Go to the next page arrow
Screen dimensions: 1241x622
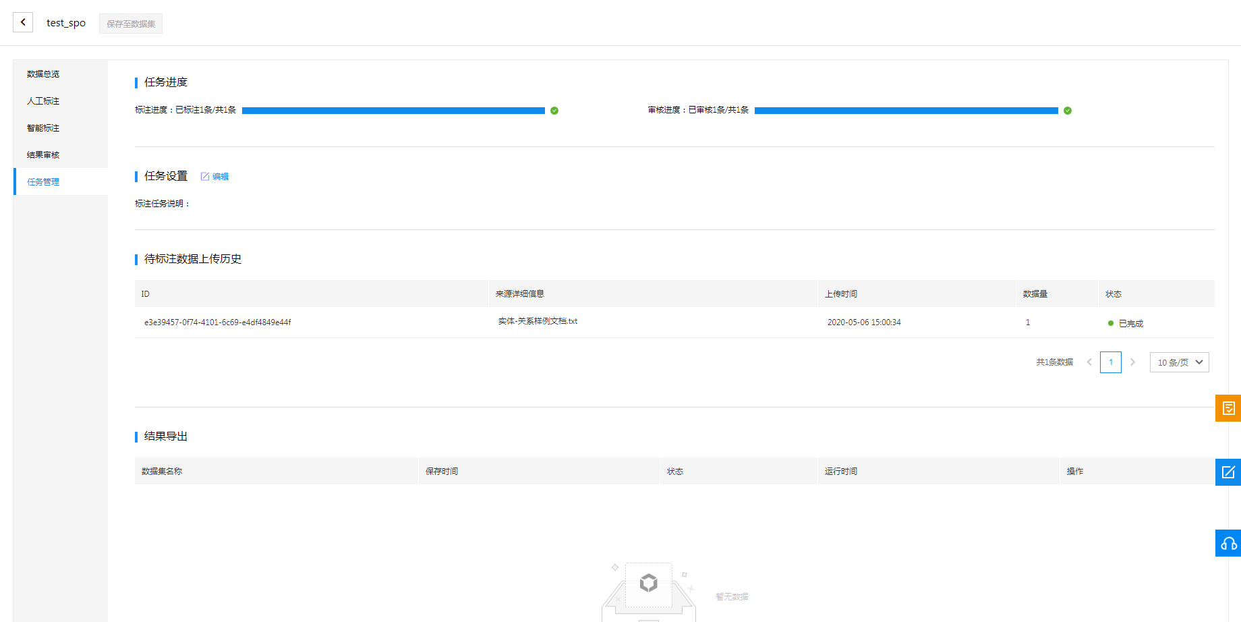click(x=1132, y=362)
